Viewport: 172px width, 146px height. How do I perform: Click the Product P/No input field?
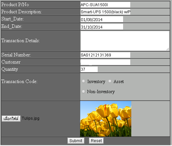coord(105,5)
